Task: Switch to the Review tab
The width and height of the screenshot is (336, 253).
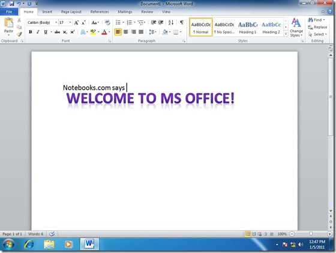Action: (x=147, y=12)
